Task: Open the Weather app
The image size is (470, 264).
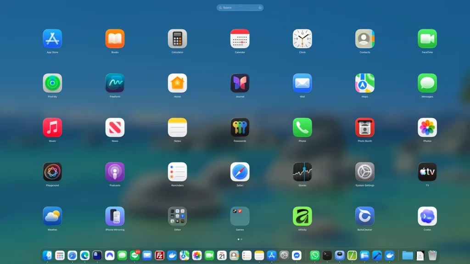Action: pos(52,216)
